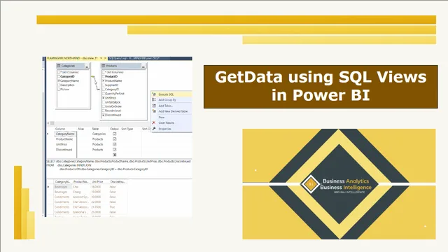Select Discontinued cell in criteria grid
This screenshot has width=448, height=252.
point(65,150)
